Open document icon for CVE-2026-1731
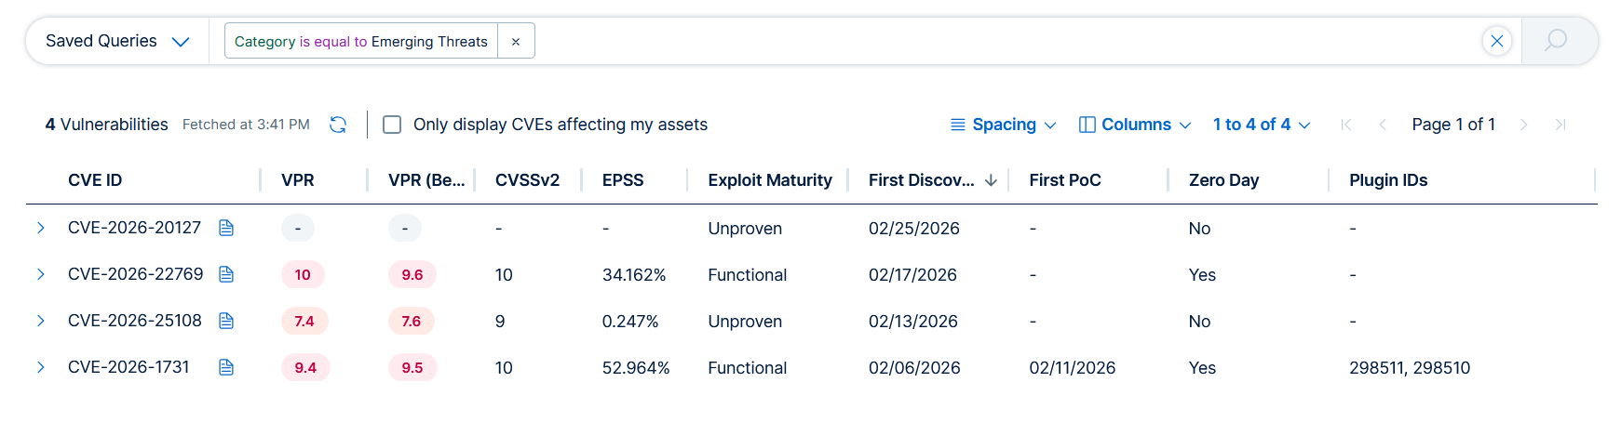 click(x=226, y=367)
